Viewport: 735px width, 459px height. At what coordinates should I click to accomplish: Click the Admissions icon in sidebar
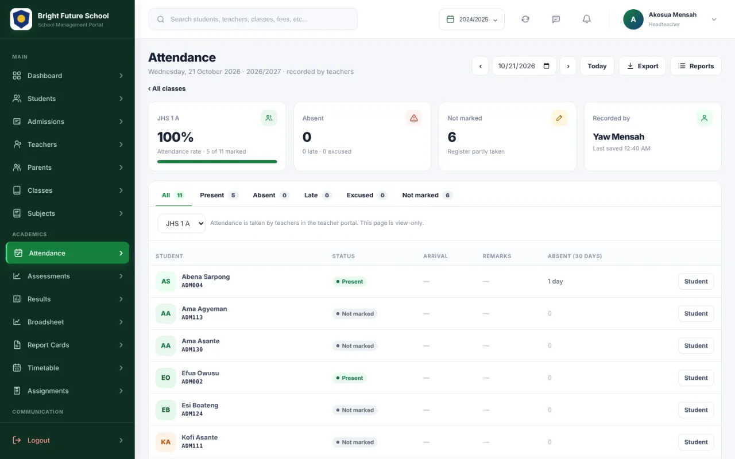[x=17, y=122]
